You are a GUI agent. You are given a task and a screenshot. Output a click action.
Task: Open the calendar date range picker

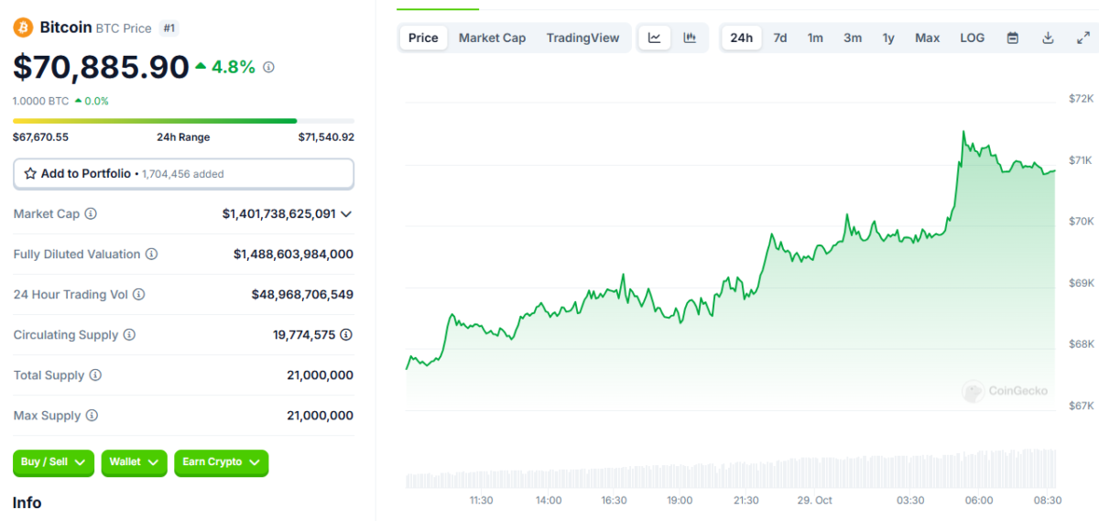click(1013, 38)
